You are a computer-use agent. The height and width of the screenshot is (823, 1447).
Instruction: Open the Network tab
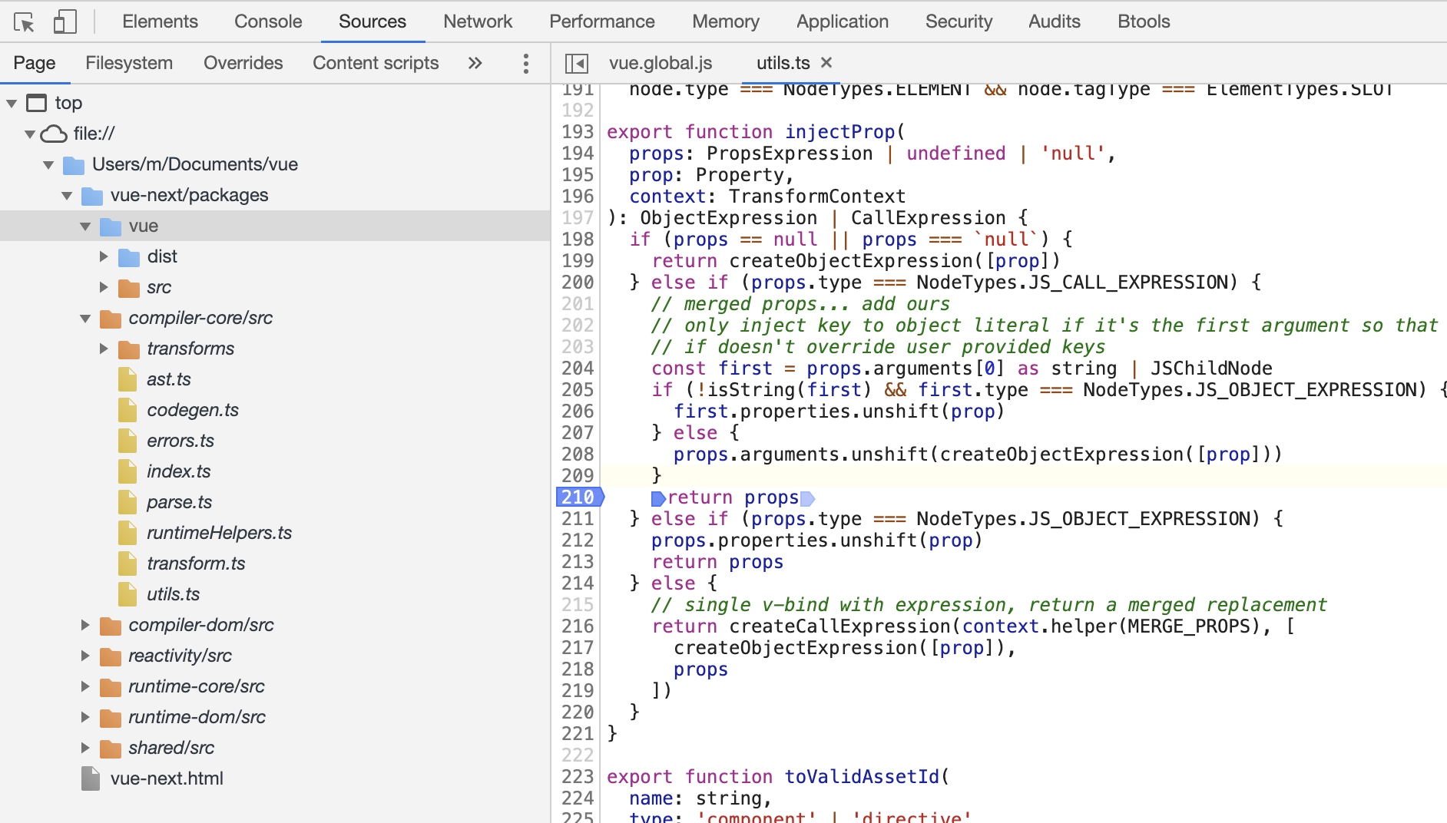pos(478,21)
